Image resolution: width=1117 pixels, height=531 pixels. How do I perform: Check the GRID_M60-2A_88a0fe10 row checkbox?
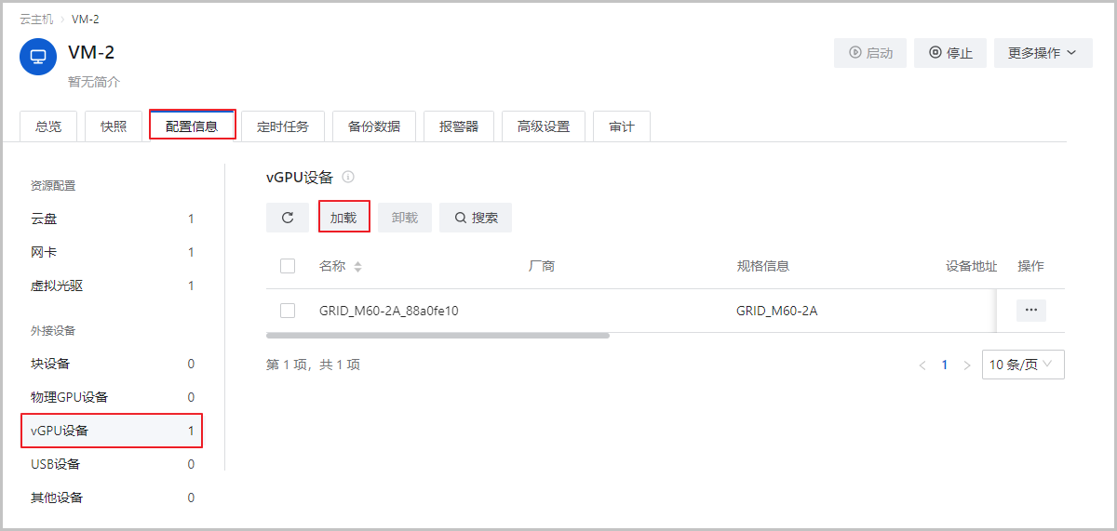coord(288,311)
